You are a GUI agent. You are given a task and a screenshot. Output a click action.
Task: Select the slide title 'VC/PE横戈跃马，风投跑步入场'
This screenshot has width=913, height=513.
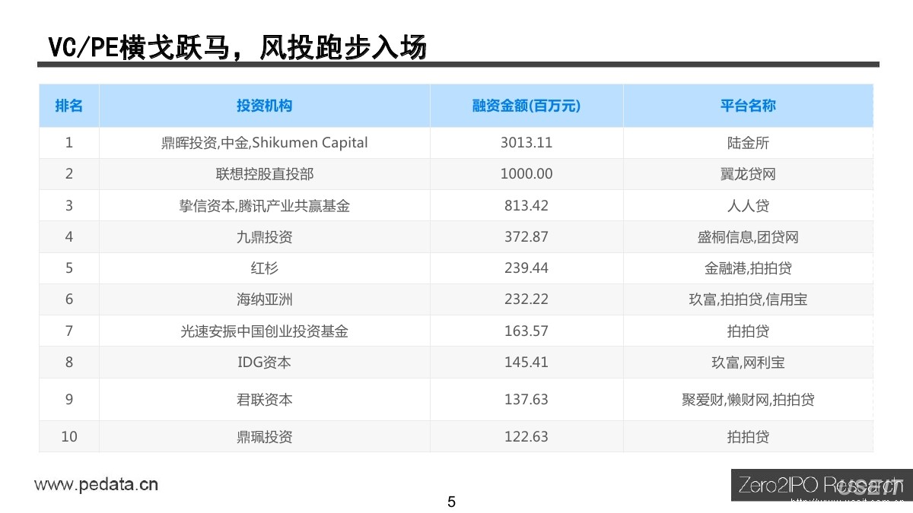click(237, 47)
